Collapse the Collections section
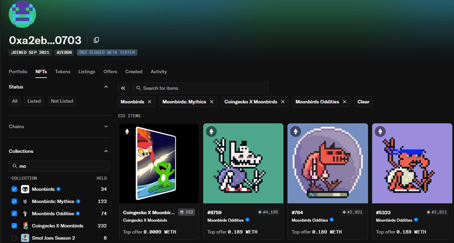This screenshot has width=454, height=243. coord(106,151)
